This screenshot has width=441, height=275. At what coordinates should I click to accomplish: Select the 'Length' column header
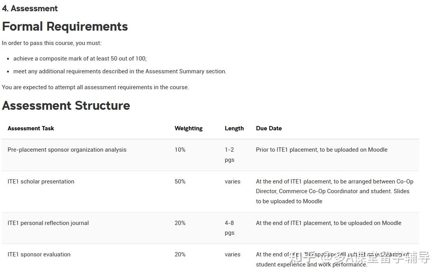(234, 128)
